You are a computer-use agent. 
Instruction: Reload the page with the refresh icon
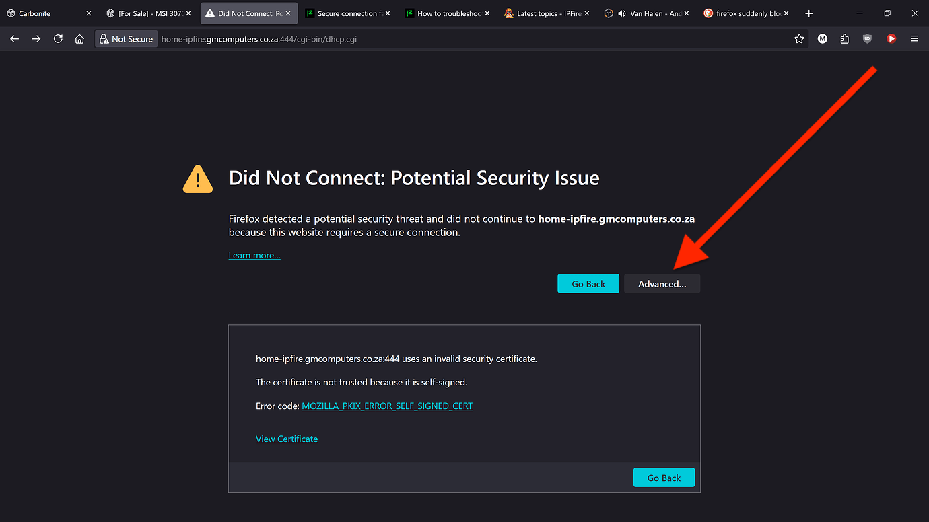58,39
